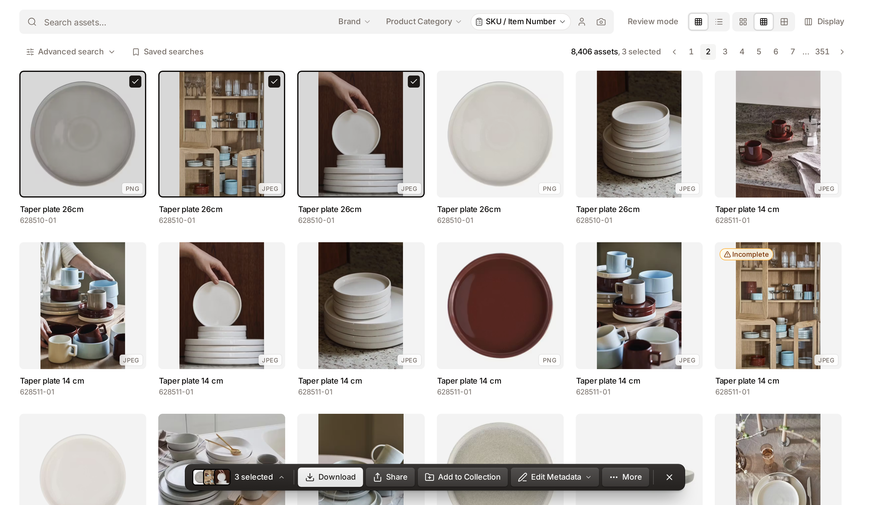Go to page 5

(759, 52)
